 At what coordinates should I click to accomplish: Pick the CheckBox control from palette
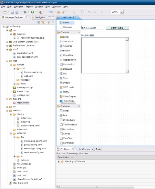pyautogui.click(x=67, y=55)
